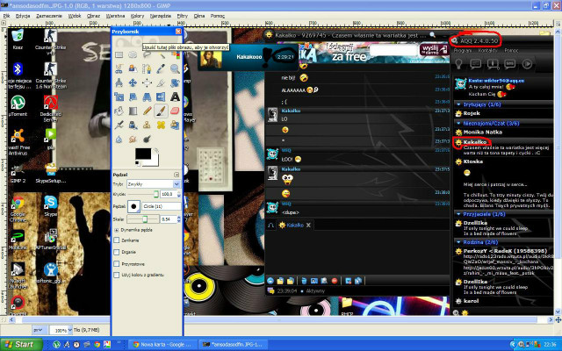The height and width of the screenshot is (351, 562).
Task: Choose the Dodge/Burn tool
Action: point(147,139)
